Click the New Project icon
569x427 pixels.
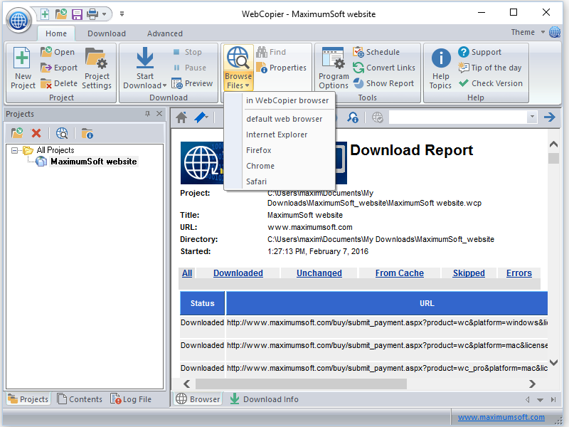coord(23,59)
